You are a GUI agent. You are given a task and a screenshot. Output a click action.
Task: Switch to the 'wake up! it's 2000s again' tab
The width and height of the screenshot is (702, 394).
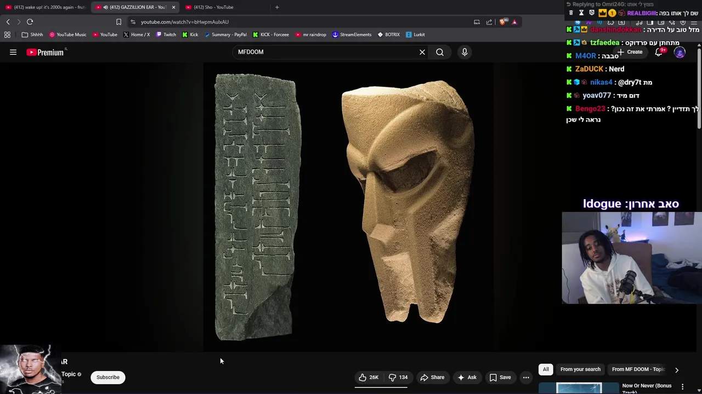pyautogui.click(x=45, y=7)
